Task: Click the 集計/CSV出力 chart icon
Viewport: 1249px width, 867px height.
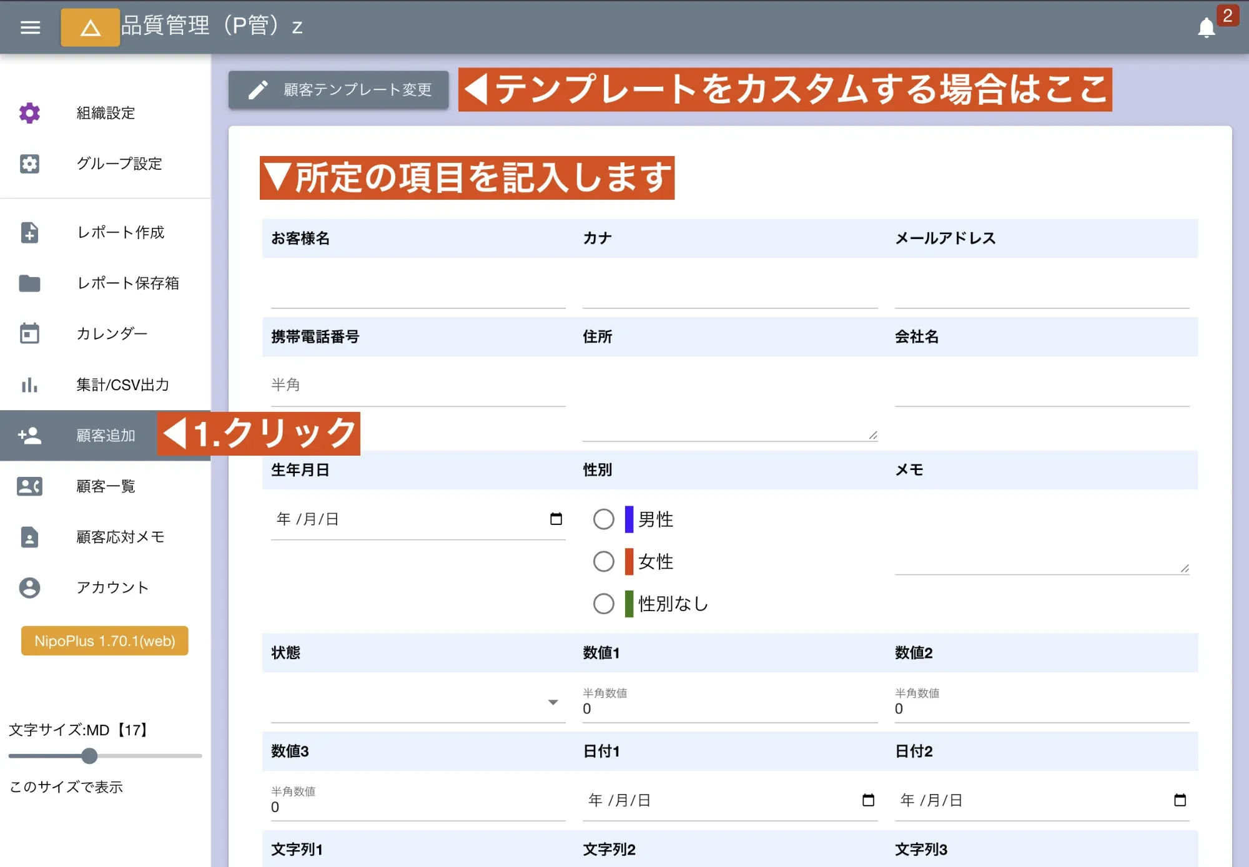Action: [29, 385]
